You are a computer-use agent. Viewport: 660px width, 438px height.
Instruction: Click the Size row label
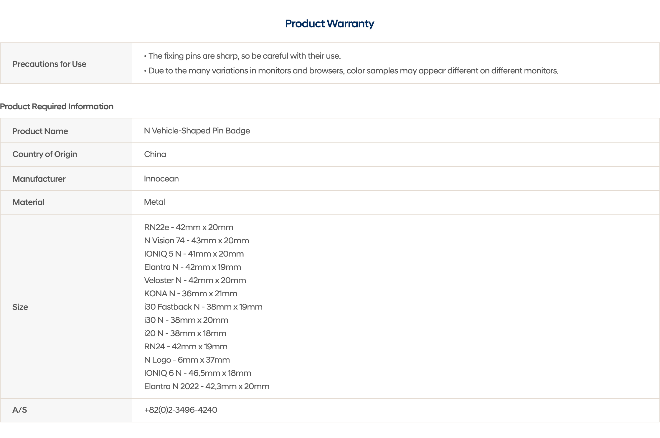tap(20, 307)
